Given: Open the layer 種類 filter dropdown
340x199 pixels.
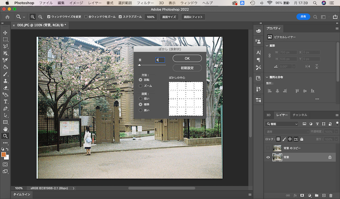Looking at the screenshot, I should click(282, 124).
